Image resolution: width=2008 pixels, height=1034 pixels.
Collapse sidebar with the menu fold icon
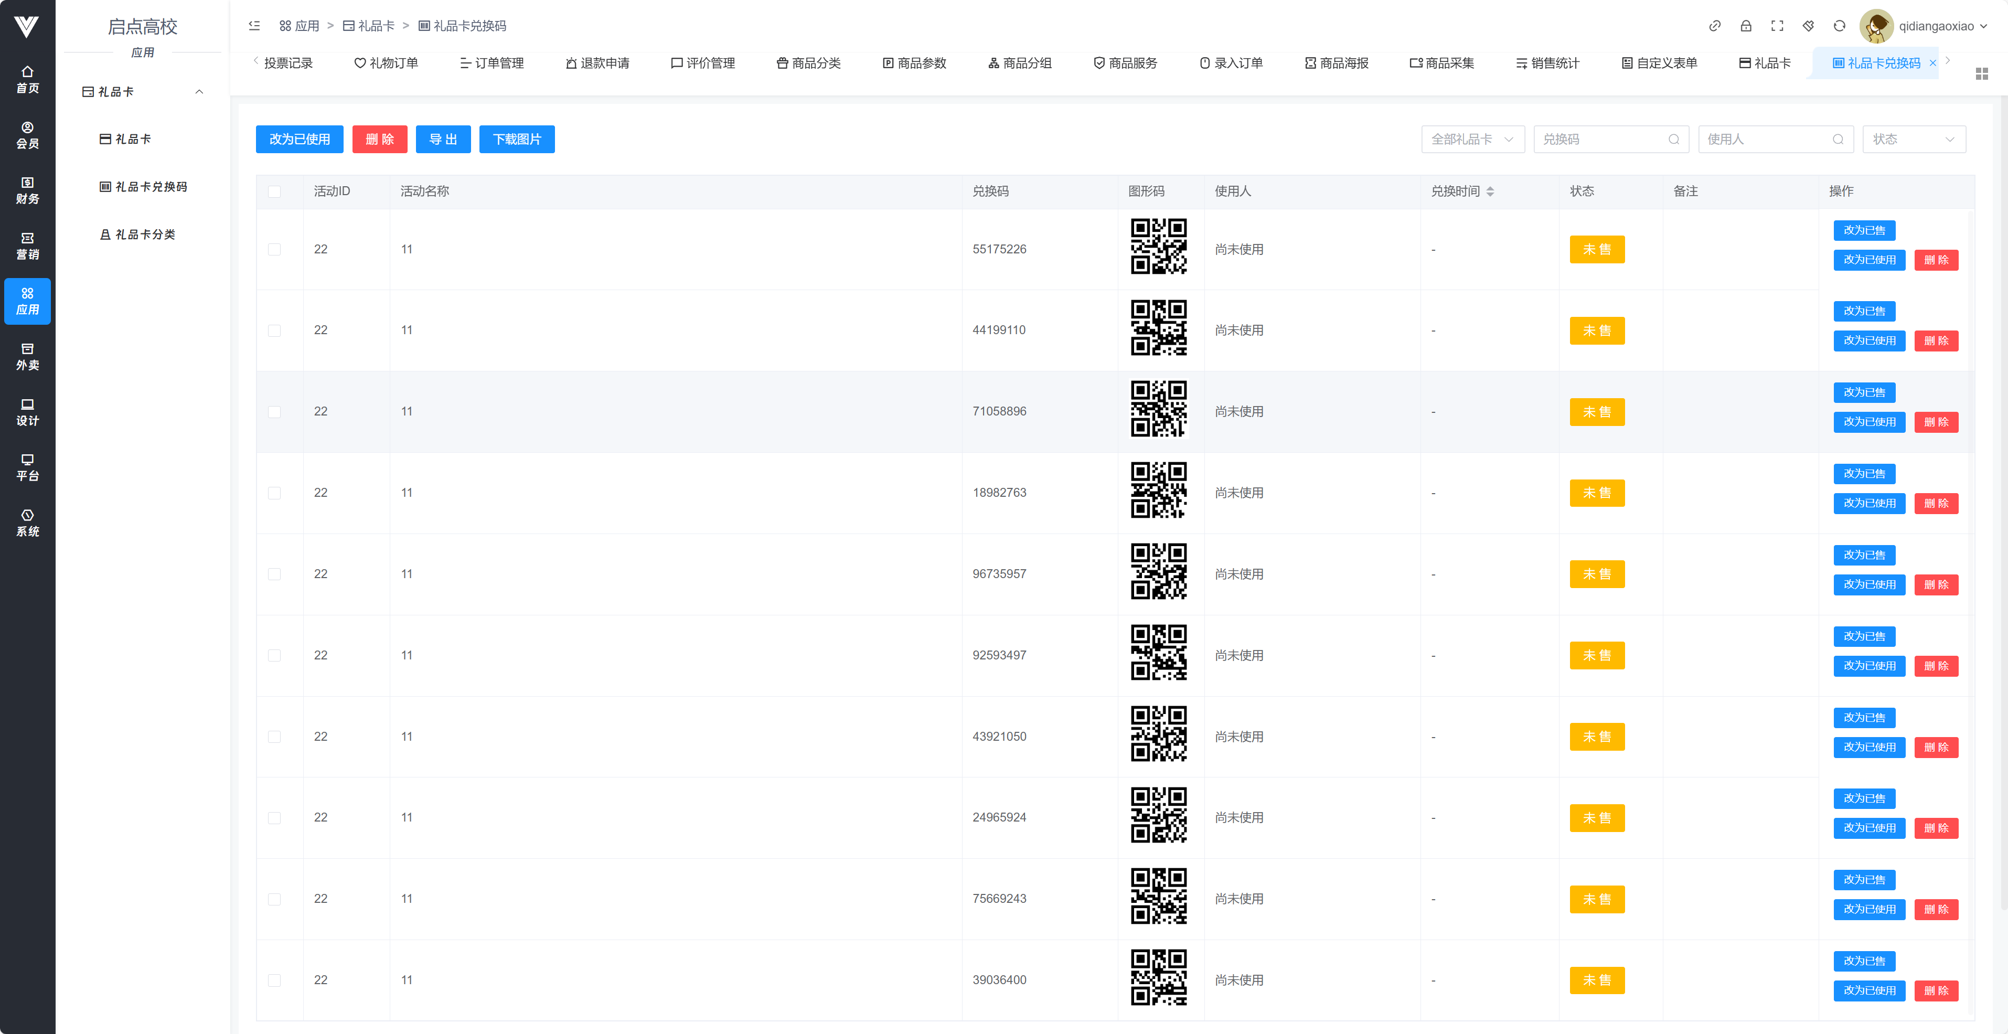(254, 26)
